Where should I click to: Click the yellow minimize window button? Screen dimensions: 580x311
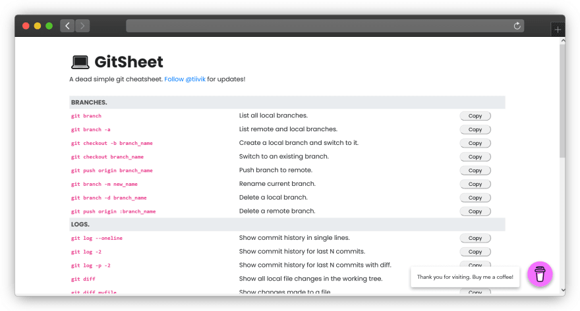tap(38, 26)
